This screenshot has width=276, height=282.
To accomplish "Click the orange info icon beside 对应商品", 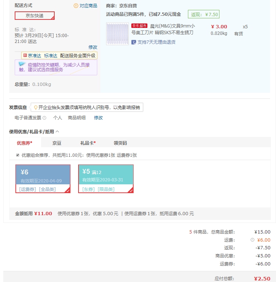I will point(76,6).
